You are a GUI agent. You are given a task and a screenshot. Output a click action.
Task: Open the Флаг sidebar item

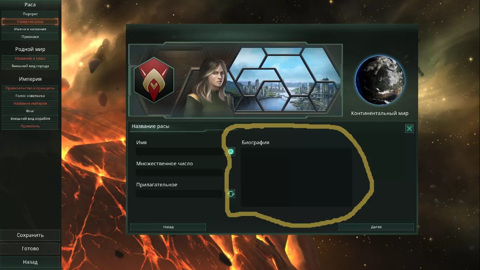(x=30, y=111)
